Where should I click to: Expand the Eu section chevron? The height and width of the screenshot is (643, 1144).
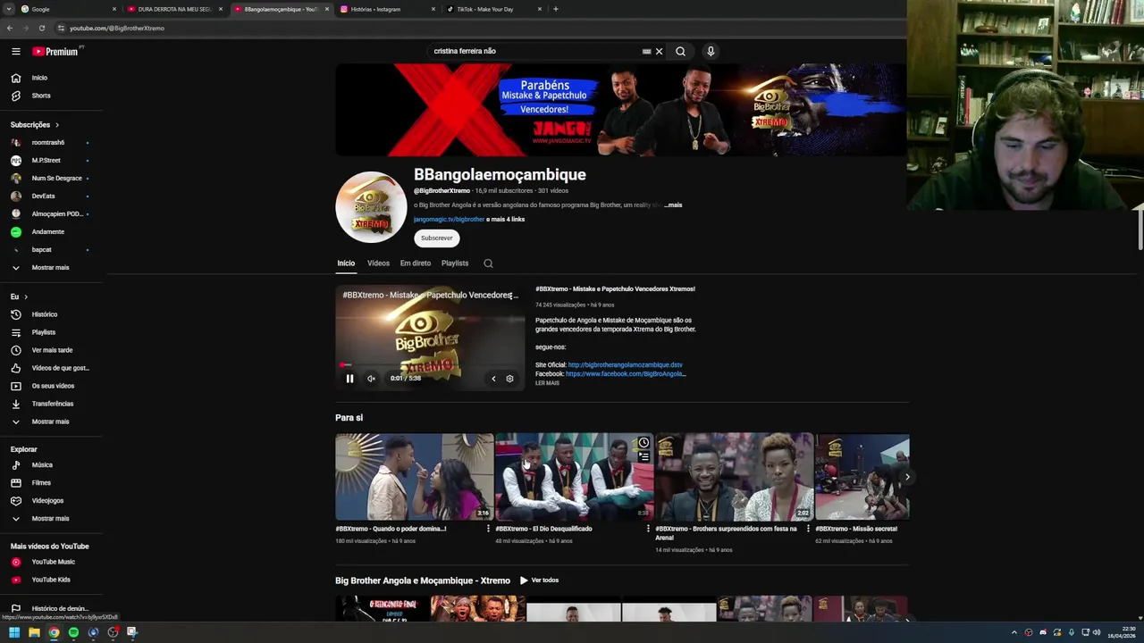click(x=26, y=296)
